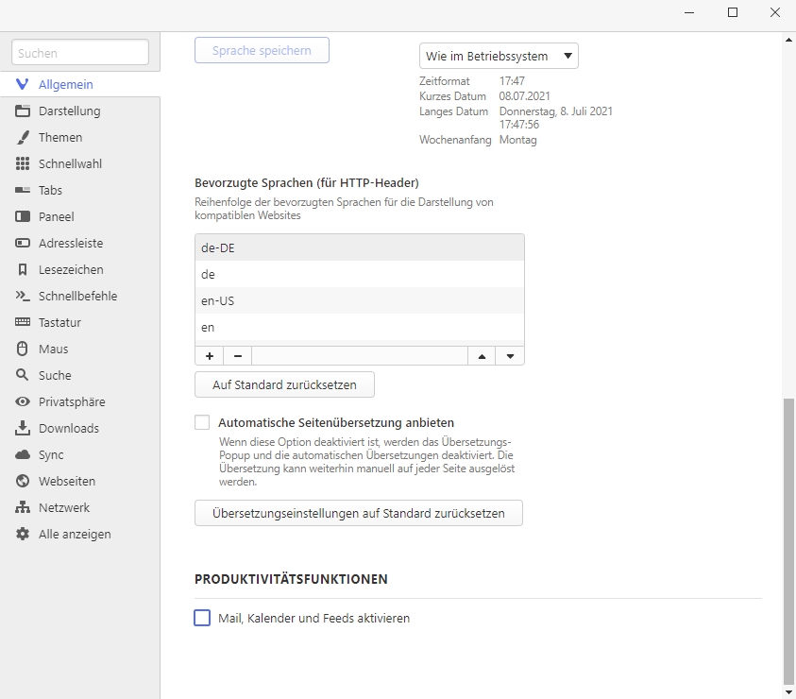Screen dimensions: 796x699
Task: Click the Alle anzeigen label
Action: 75,534
